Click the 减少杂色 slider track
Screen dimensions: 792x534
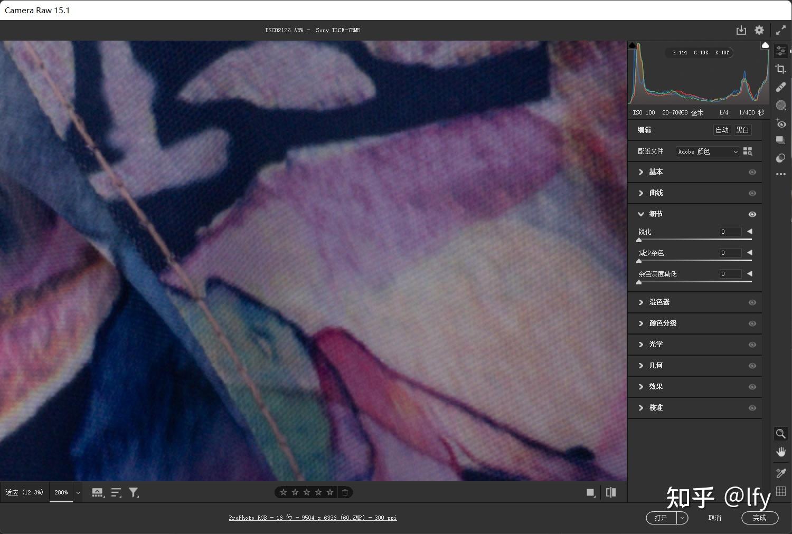[x=695, y=261]
